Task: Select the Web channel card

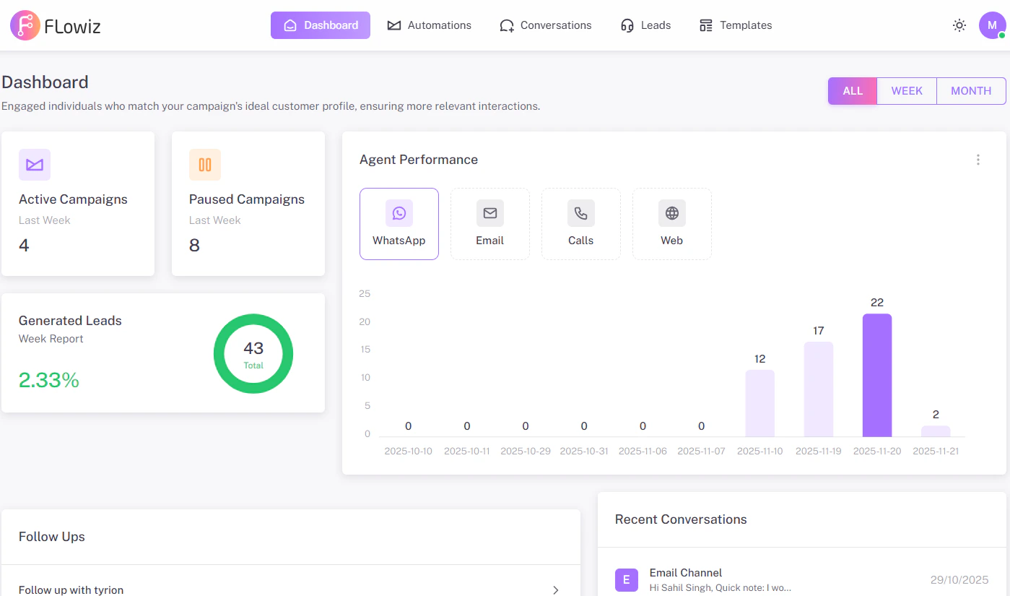Action: point(672,224)
